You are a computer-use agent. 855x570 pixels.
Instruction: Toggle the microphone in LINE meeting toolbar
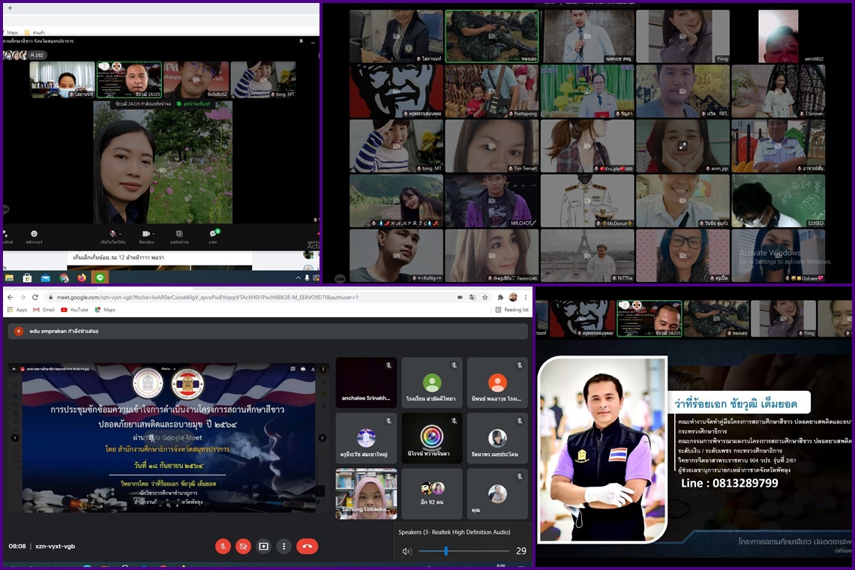pyautogui.click(x=112, y=233)
